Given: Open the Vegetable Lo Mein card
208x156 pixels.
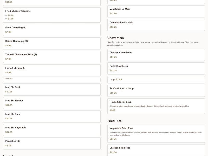Looking at the screenshot, I should [x=156, y=11].
